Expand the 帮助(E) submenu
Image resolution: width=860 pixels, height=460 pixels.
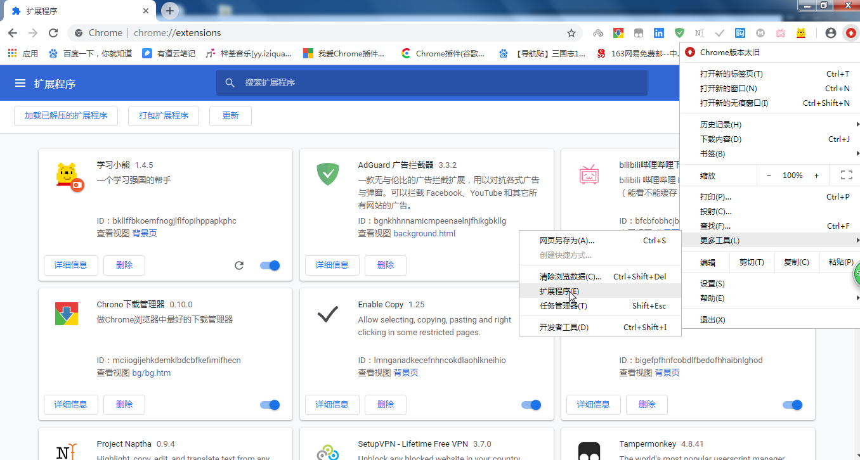coord(769,298)
